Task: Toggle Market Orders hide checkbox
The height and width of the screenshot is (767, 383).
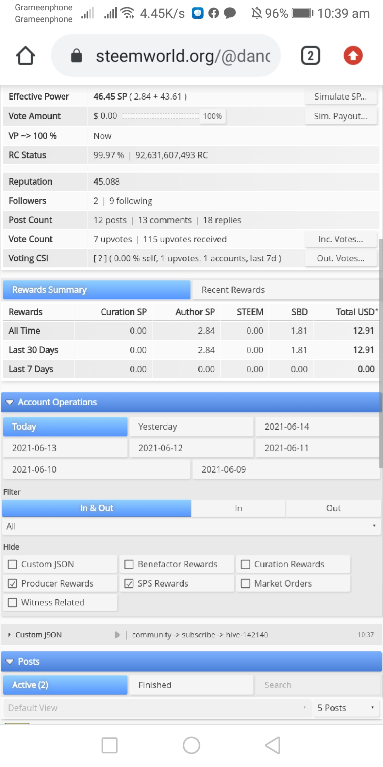Action: (x=245, y=583)
